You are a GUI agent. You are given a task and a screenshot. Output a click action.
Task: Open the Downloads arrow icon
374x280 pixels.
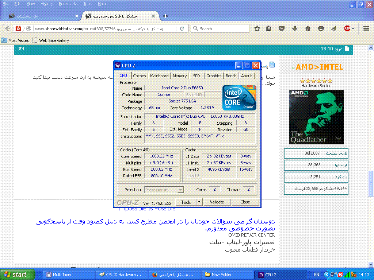coord(295,28)
